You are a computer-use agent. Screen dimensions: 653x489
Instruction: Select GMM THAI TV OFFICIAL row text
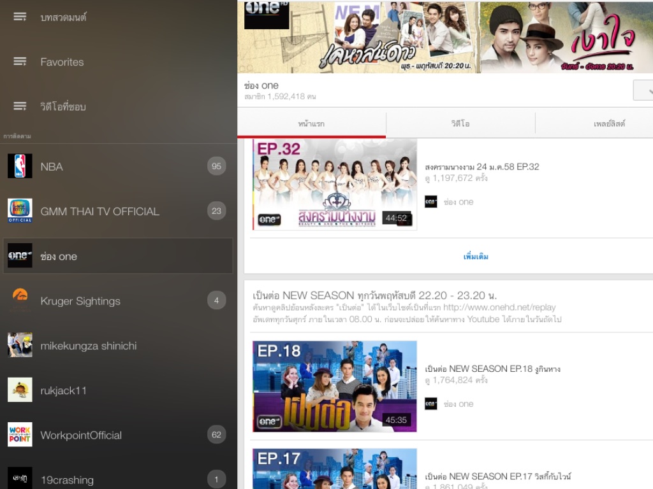click(x=100, y=211)
